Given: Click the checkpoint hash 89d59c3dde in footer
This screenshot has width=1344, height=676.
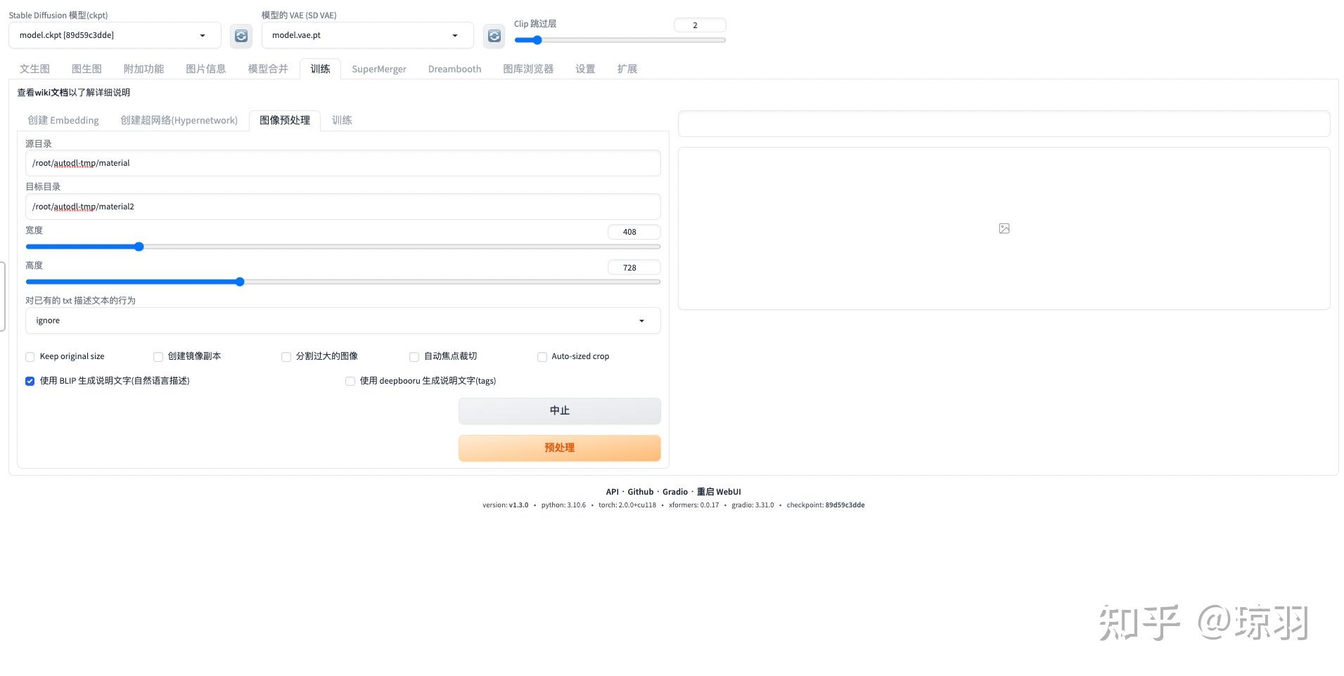Looking at the screenshot, I should pyautogui.click(x=845, y=505).
